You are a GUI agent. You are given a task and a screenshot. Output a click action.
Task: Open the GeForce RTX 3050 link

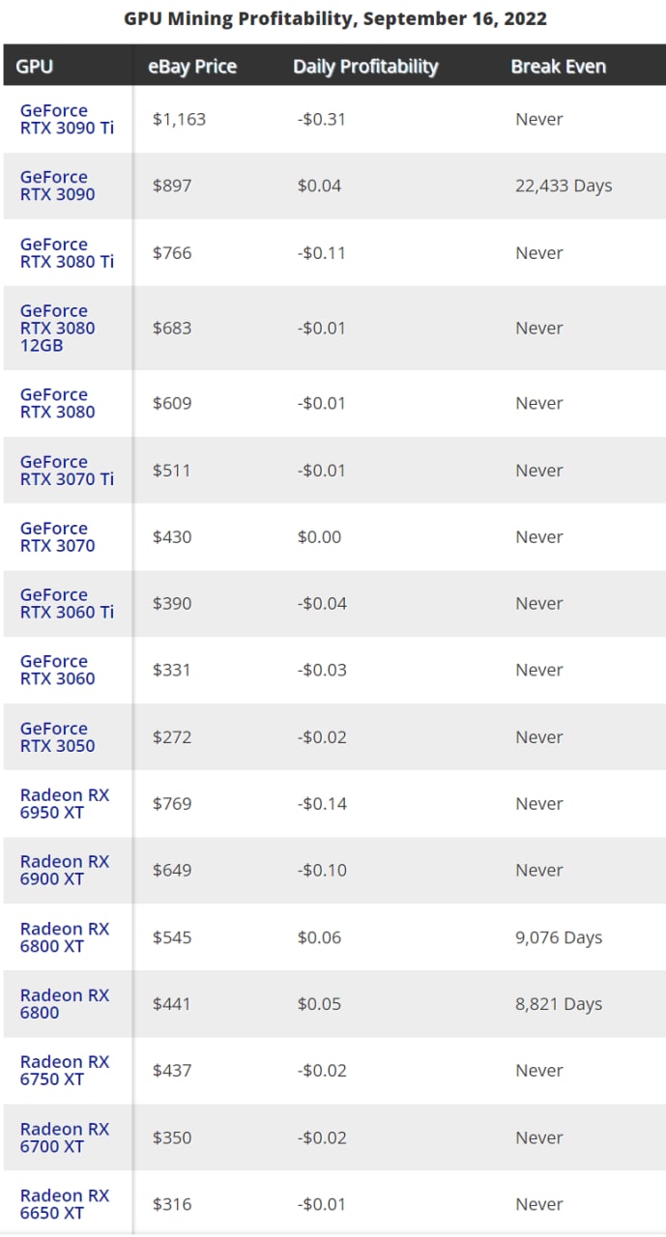tap(58, 736)
